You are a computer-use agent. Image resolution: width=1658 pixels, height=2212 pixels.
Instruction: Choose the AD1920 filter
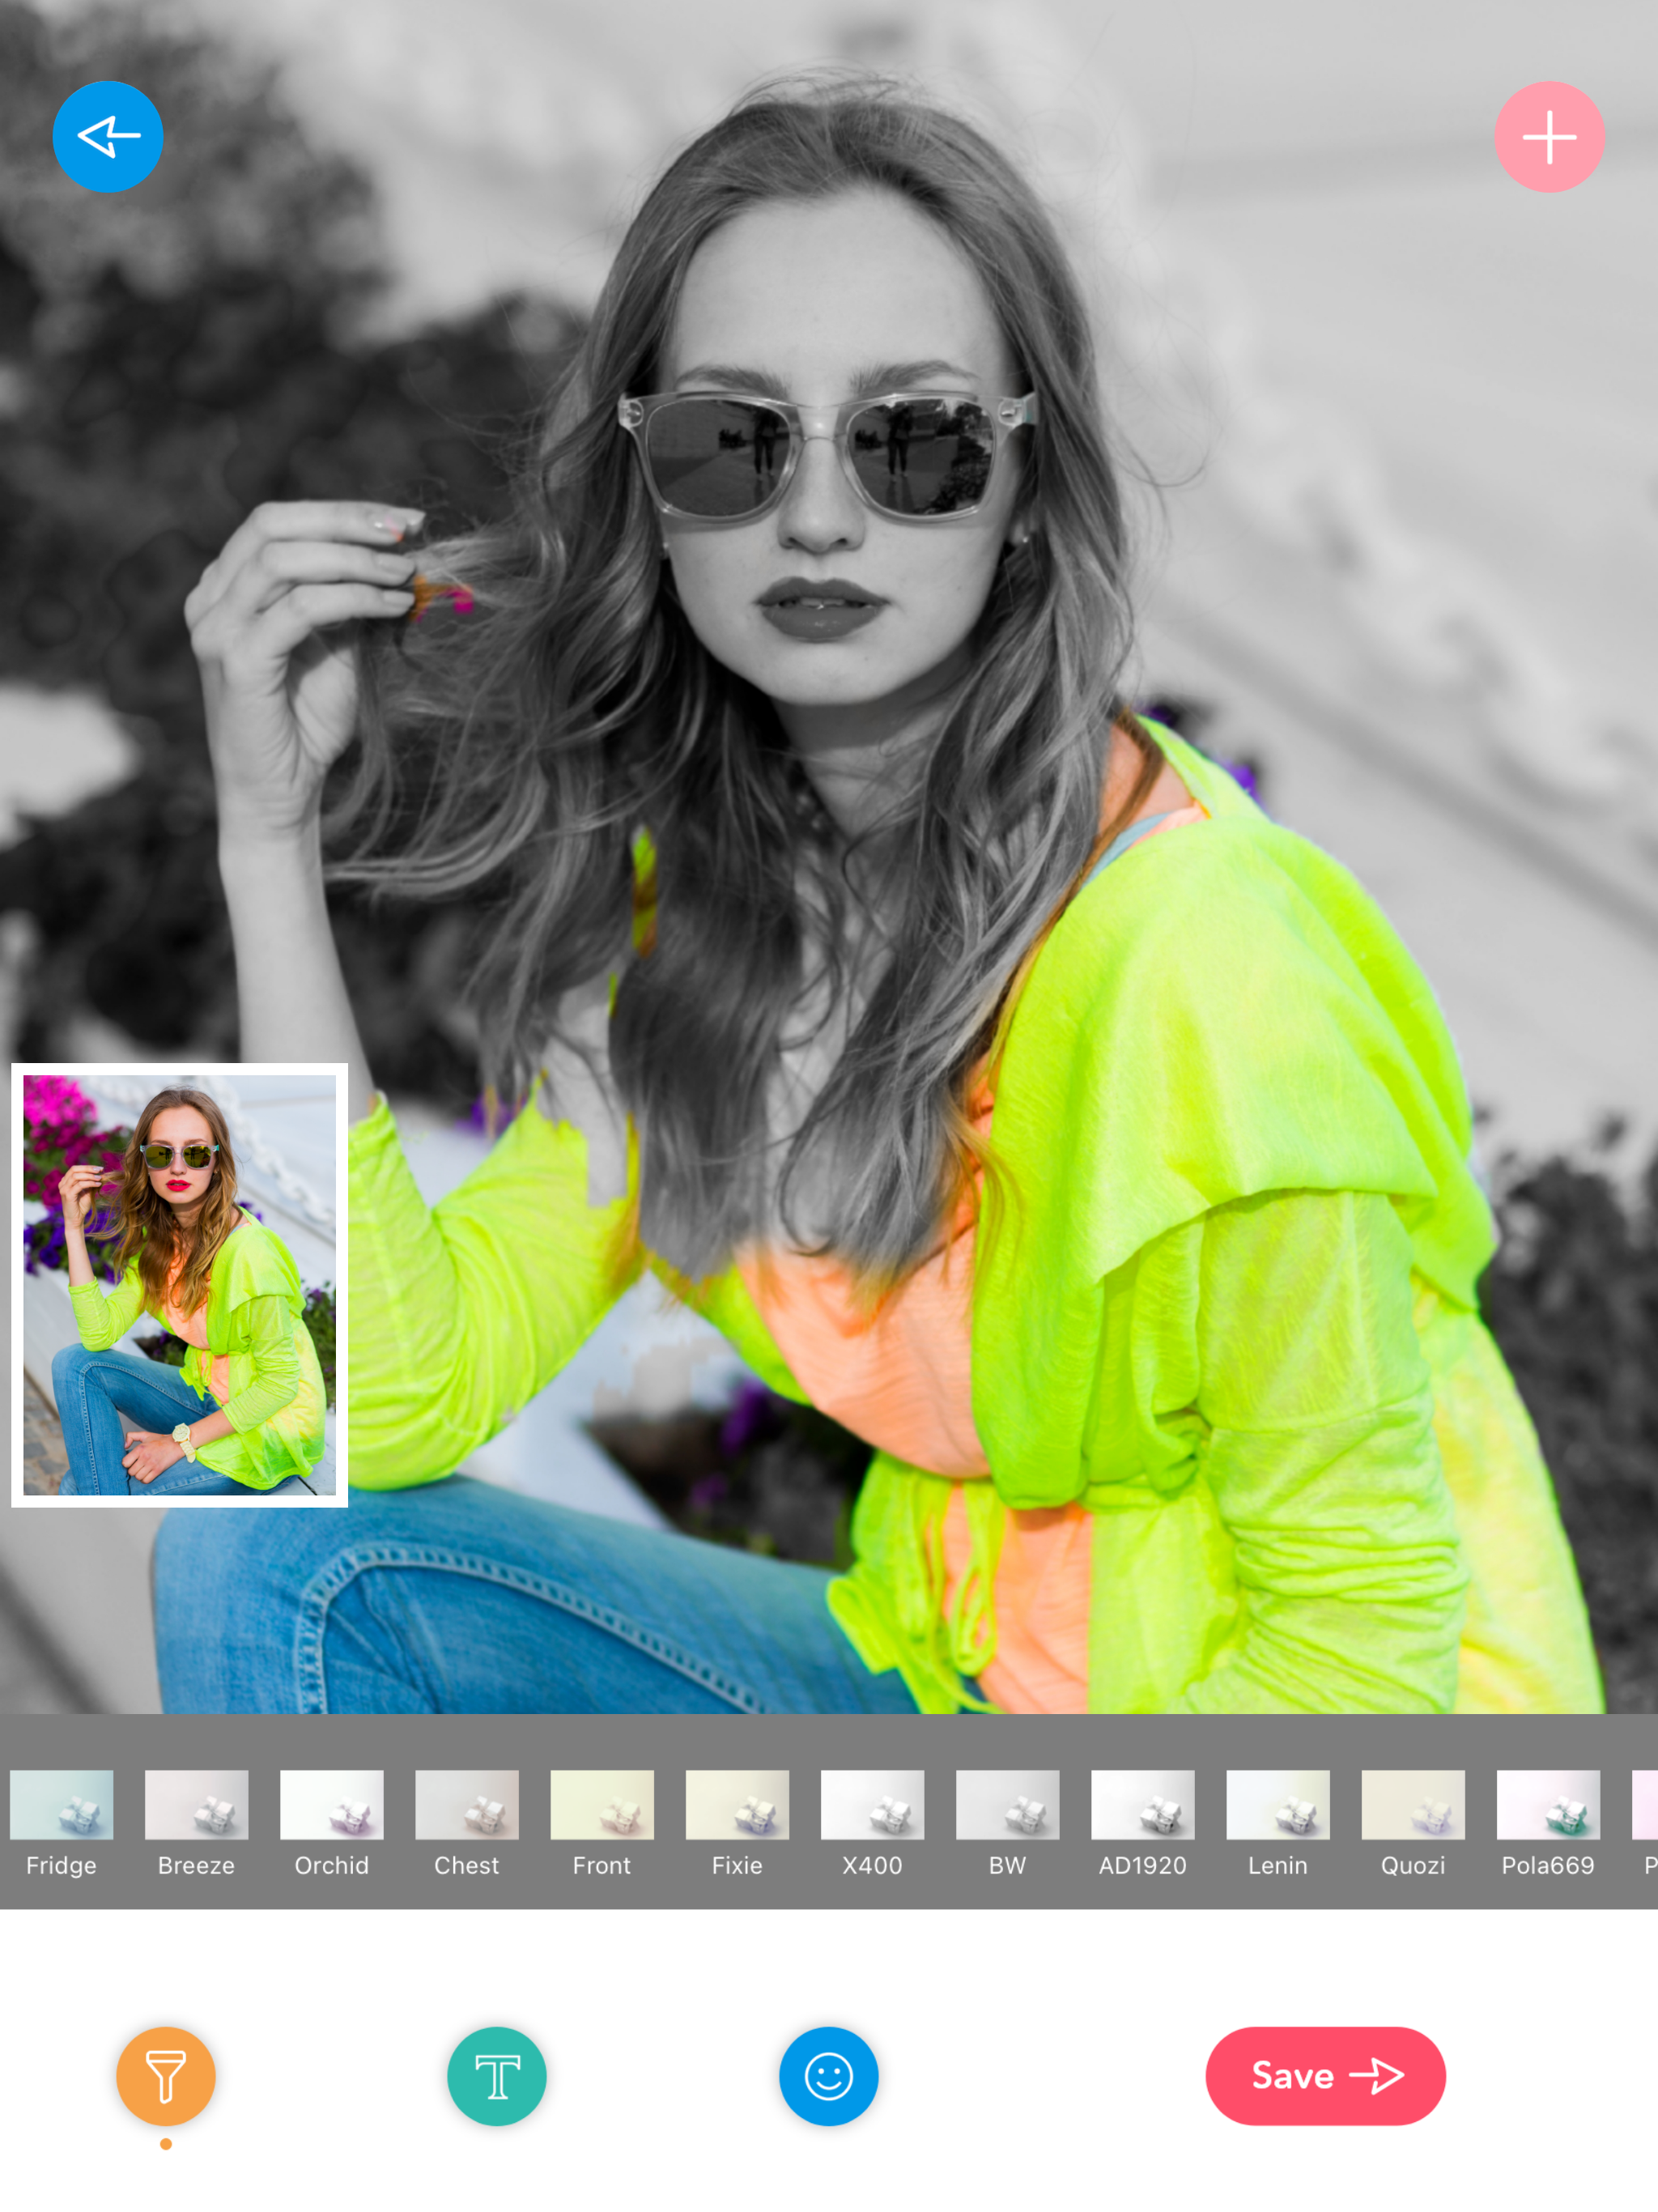(x=1142, y=1805)
